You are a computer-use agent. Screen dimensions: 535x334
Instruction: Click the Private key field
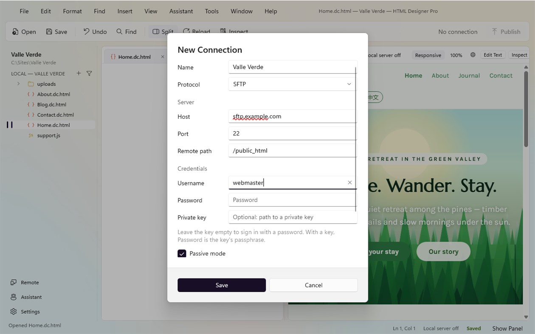293,217
